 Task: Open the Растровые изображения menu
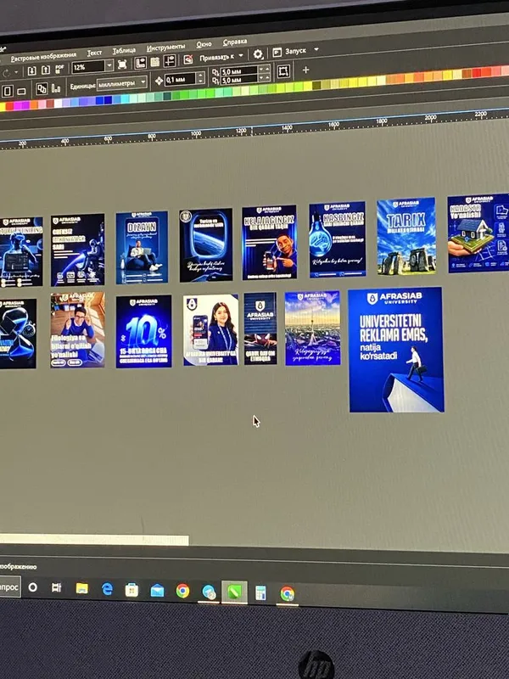[44, 56]
